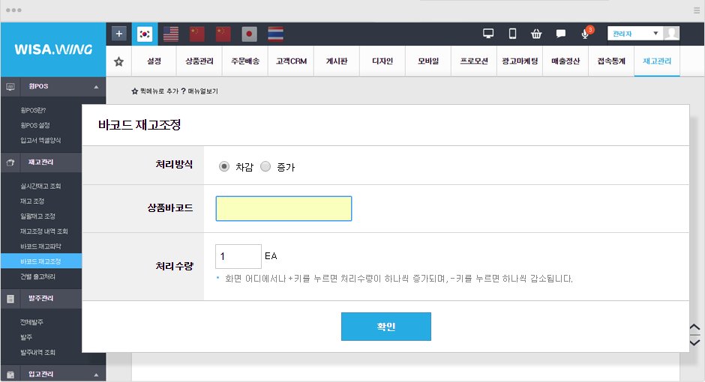The width and height of the screenshot is (705, 382).
Task: Open the 재고관리 top menu tab
Action: (657, 61)
